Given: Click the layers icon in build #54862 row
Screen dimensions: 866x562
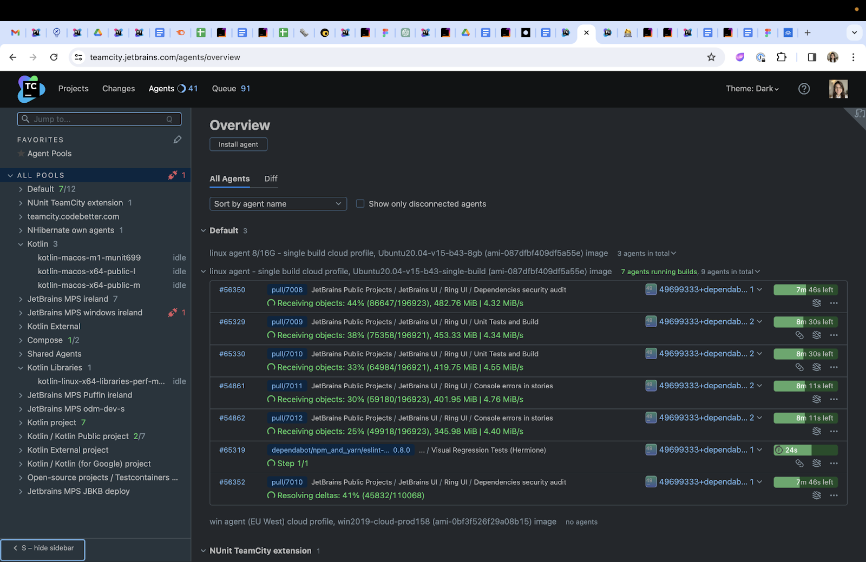Looking at the screenshot, I should 817,431.
